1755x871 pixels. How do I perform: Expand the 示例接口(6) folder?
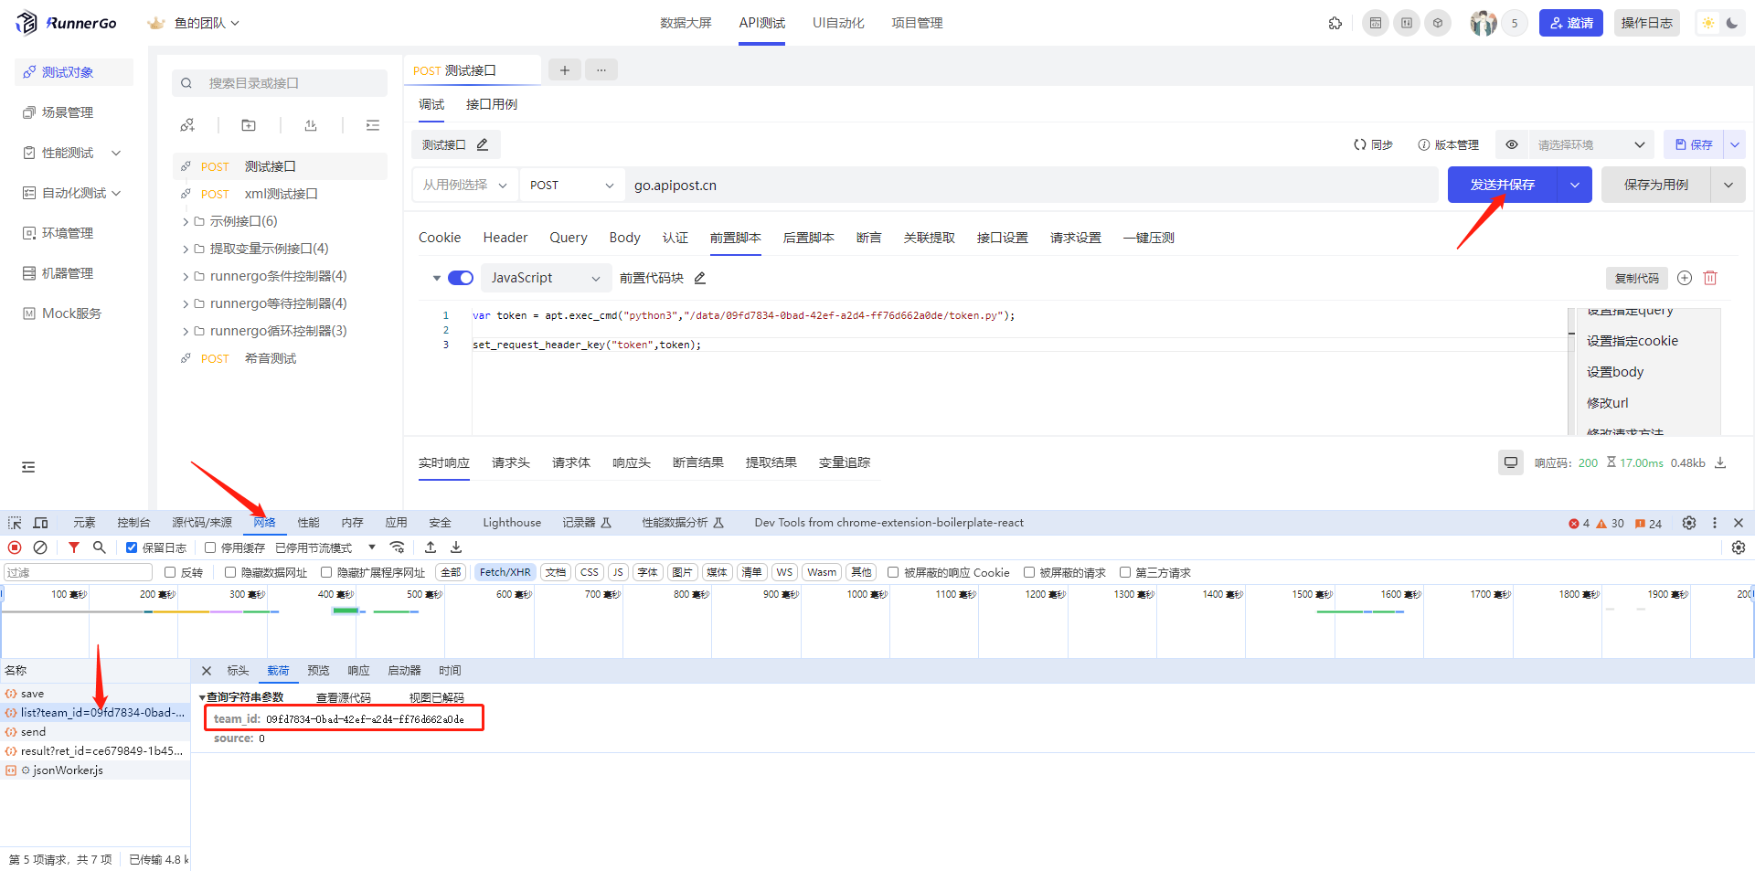[x=186, y=221]
